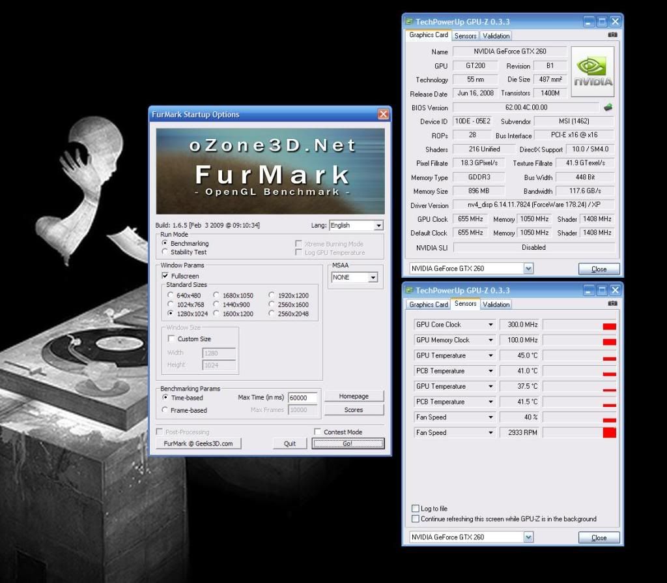This screenshot has height=583, width=667.
Task: Enable Custom Size checkbox
Action: tap(171, 338)
